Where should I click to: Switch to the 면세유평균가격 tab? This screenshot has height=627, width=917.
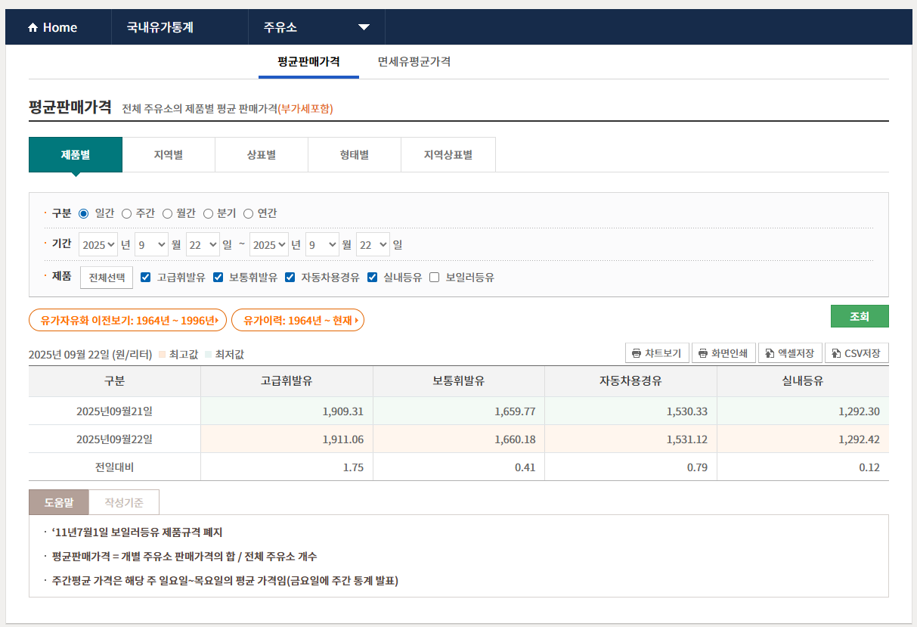click(414, 62)
